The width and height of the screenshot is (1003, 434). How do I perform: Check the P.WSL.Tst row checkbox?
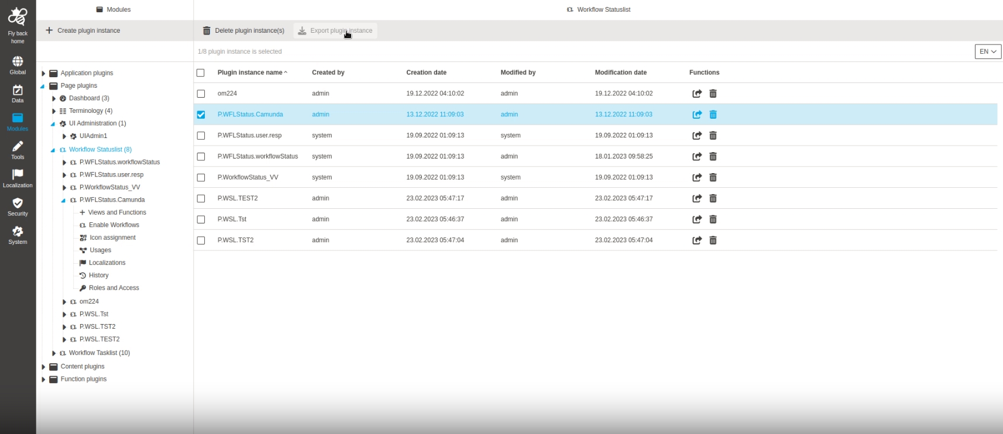[201, 219]
